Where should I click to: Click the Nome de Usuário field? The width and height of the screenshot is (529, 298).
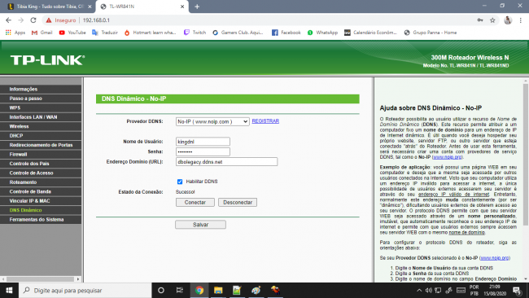pos(203,142)
